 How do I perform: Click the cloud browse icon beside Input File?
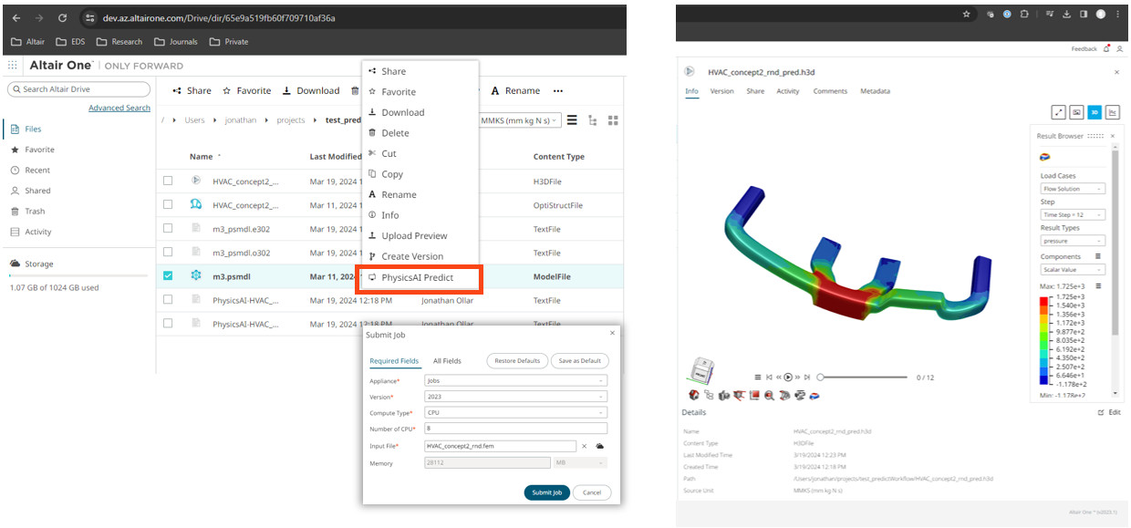pos(599,446)
